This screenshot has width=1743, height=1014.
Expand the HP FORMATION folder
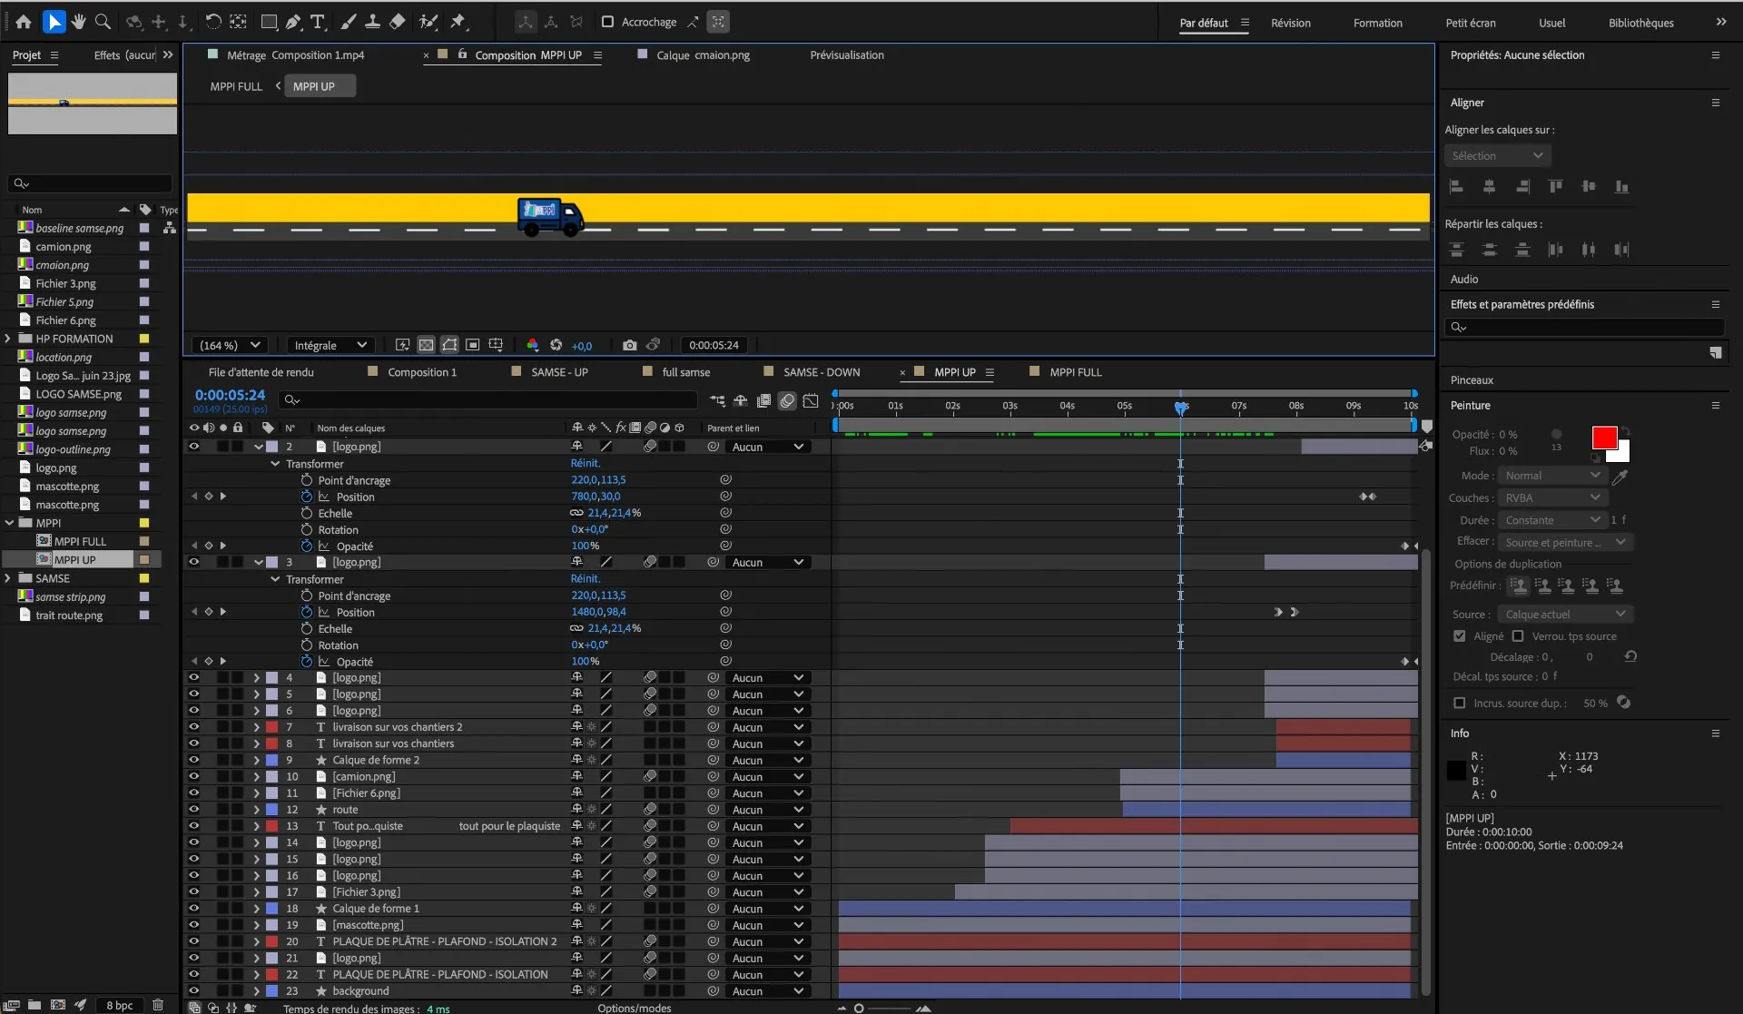point(8,339)
